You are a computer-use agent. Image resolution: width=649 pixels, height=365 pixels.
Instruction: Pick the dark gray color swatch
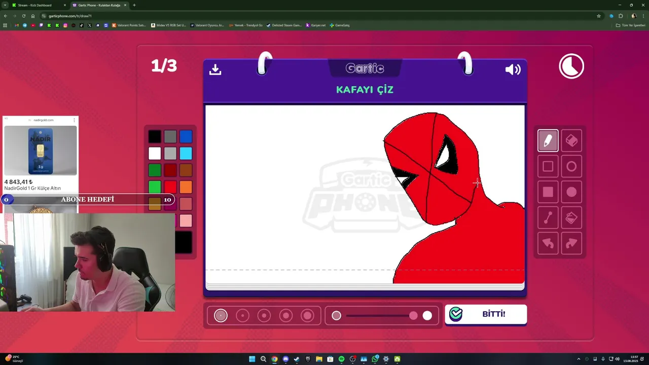(170, 136)
